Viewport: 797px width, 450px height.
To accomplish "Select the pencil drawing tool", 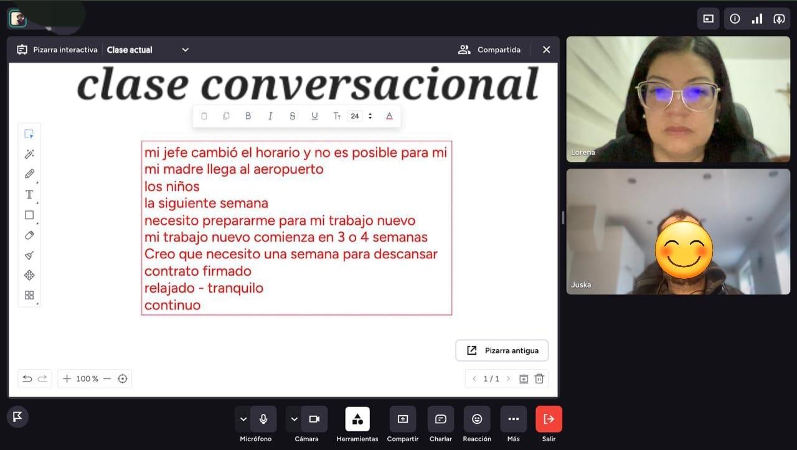I will 29,174.
